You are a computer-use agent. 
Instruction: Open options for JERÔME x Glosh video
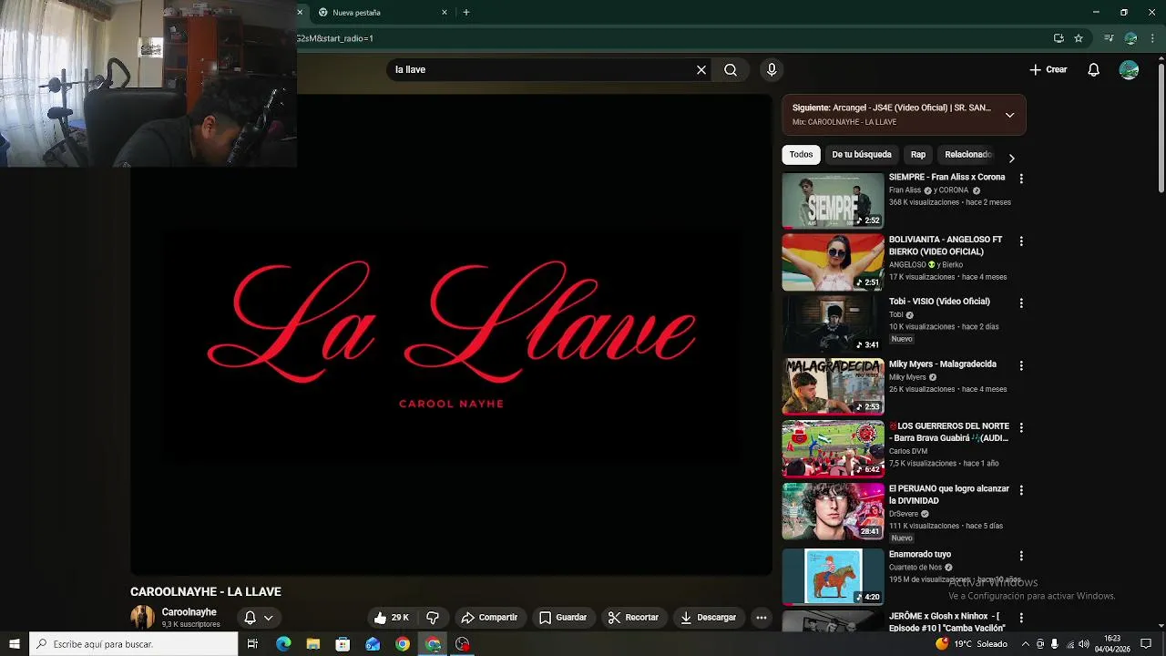(1021, 618)
